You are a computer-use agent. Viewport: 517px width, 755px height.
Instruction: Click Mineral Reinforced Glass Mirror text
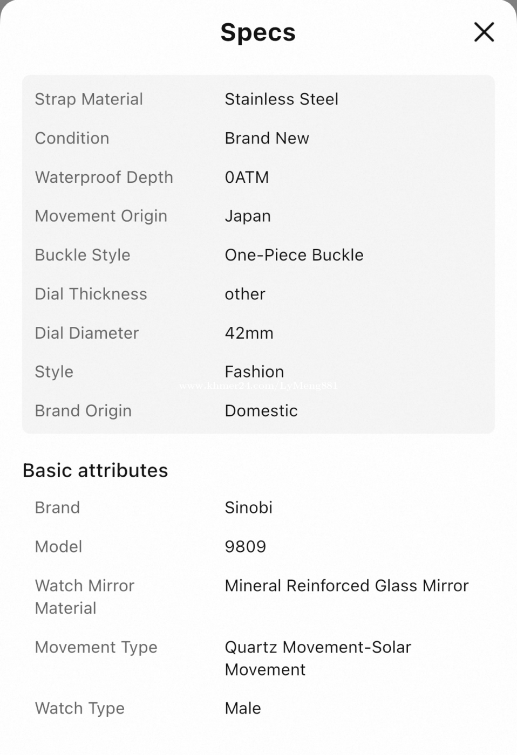click(346, 586)
